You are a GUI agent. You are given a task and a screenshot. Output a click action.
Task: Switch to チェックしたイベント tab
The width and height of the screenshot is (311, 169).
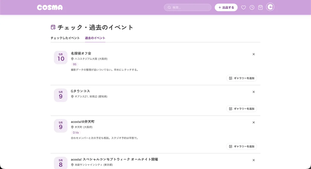point(65,38)
